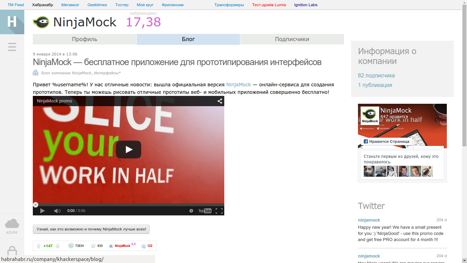This screenshot has height=263, width=467.
Task: Share the video using the share icon
Action: click(x=220, y=101)
